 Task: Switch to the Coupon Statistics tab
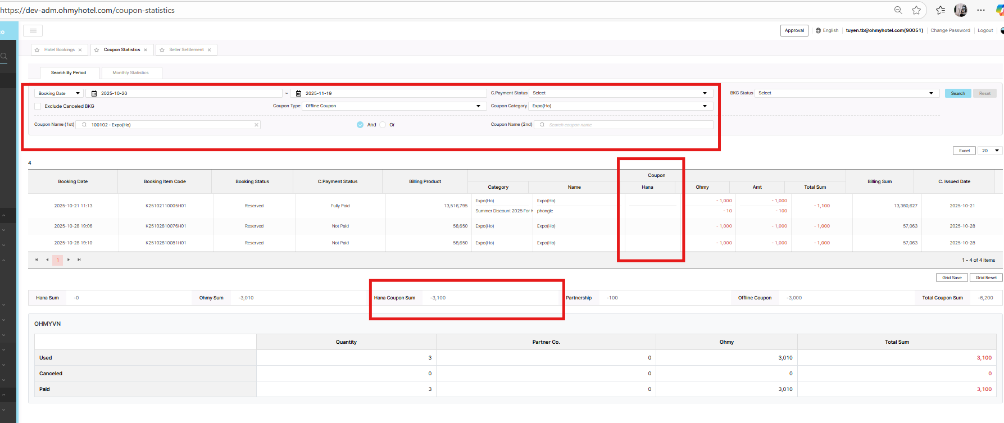122,50
